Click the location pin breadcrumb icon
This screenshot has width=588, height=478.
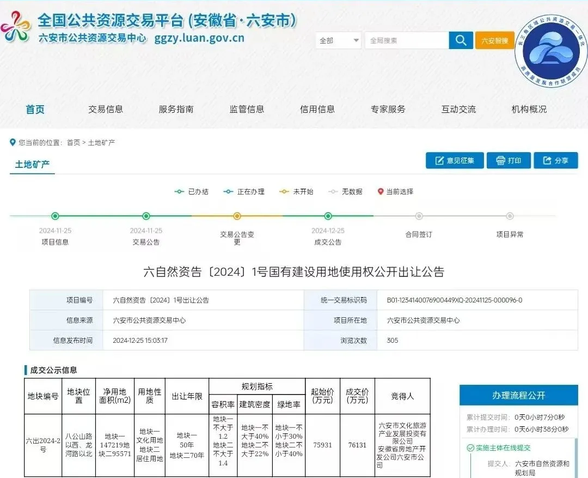click(13, 142)
